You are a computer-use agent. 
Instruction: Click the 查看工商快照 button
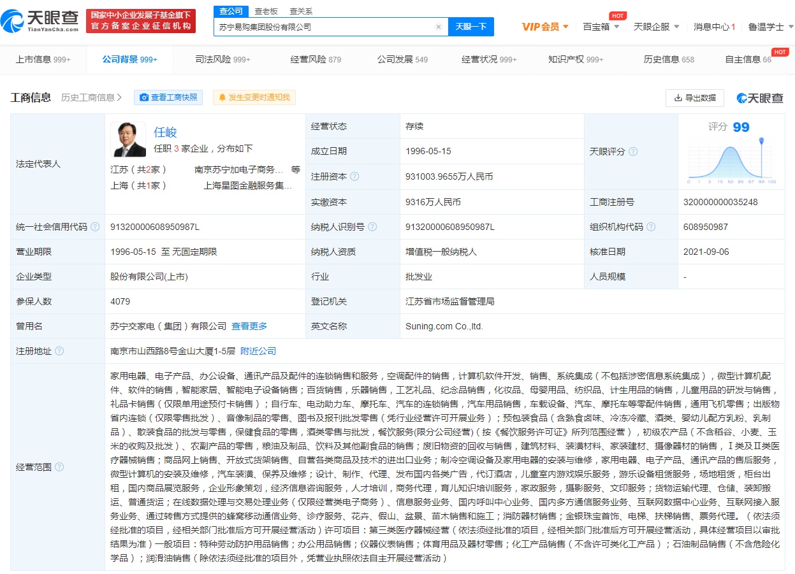click(x=168, y=97)
